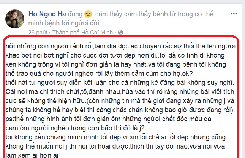
Task: Click the '26 phút' post timestamp
Action: click(x=38, y=33)
